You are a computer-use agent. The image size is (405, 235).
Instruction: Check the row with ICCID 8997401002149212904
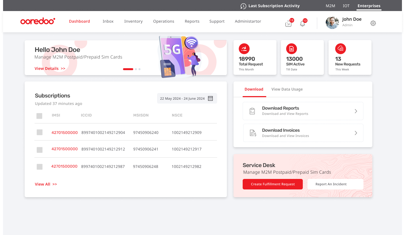click(40, 132)
